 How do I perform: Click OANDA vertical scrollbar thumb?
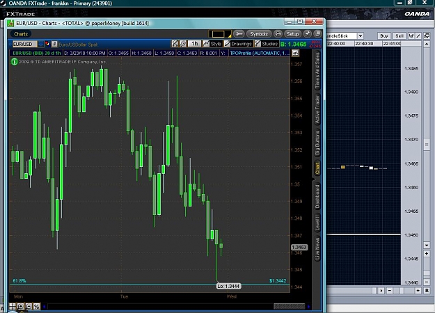[x=427, y=145]
